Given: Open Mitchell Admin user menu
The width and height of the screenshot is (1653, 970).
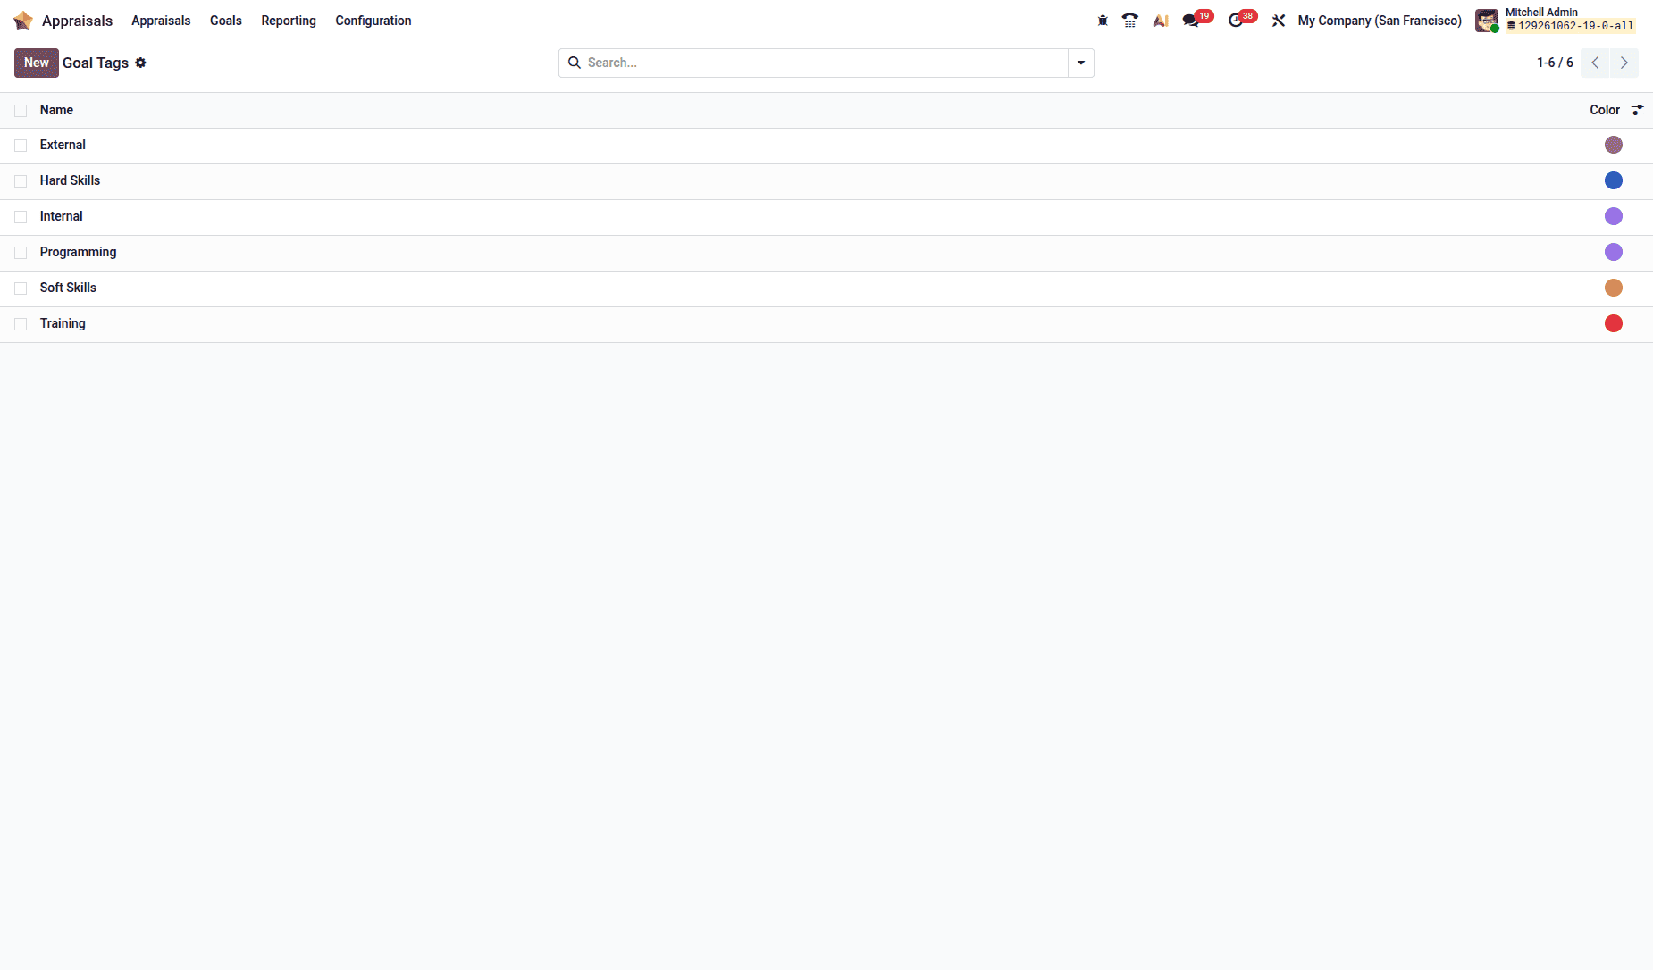Looking at the screenshot, I should [x=1556, y=20].
